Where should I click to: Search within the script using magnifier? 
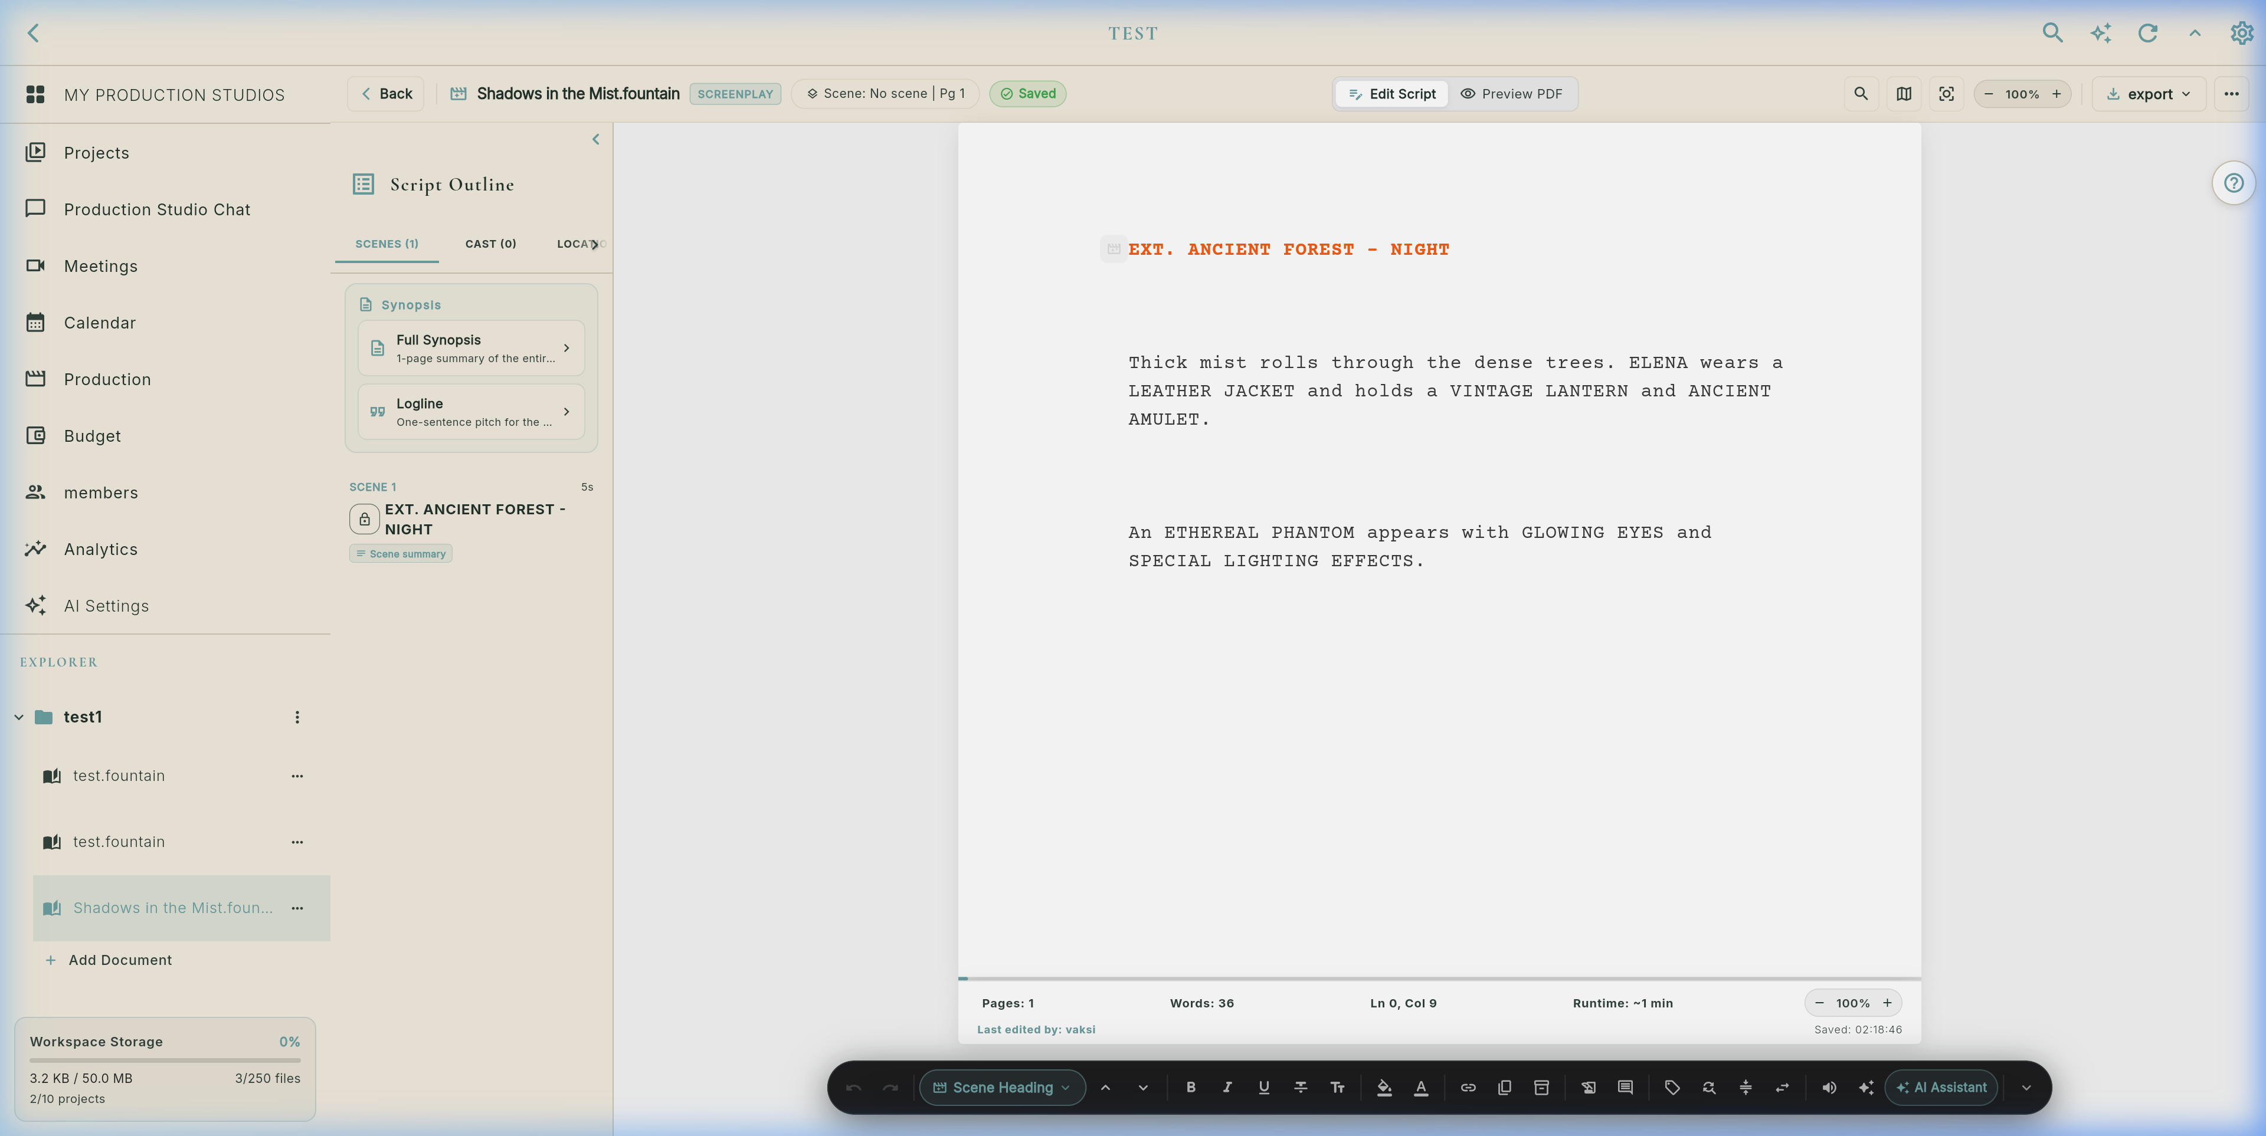[x=1861, y=94]
